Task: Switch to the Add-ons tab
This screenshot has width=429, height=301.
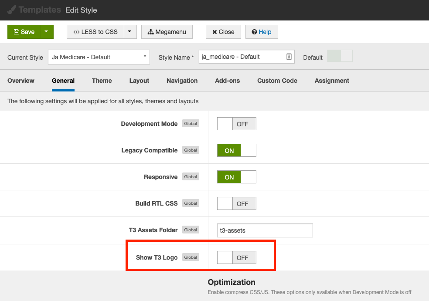Action: point(227,81)
